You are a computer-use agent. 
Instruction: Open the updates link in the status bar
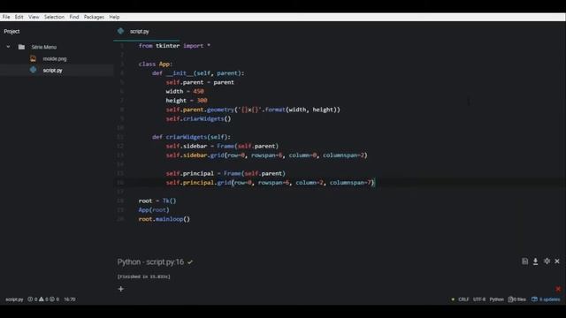(x=546, y=299)
